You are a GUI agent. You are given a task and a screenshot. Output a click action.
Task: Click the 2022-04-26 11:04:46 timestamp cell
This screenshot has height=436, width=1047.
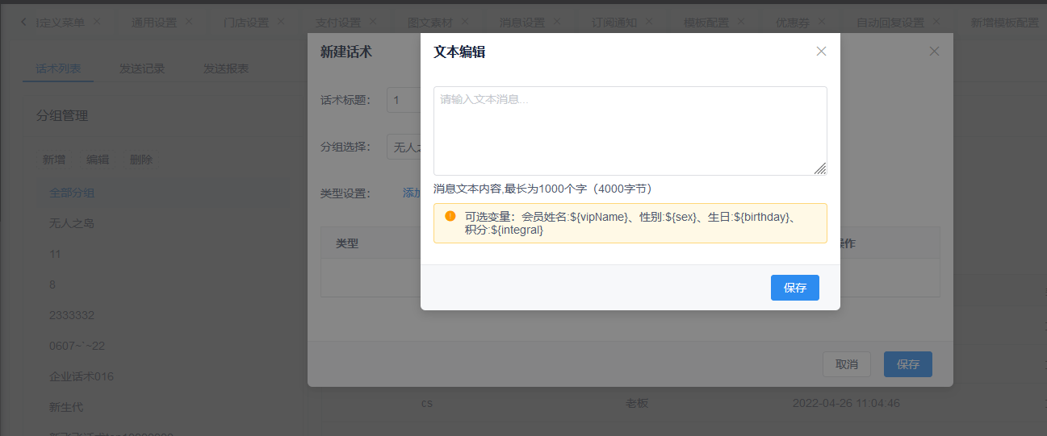[x=846, y=403]
